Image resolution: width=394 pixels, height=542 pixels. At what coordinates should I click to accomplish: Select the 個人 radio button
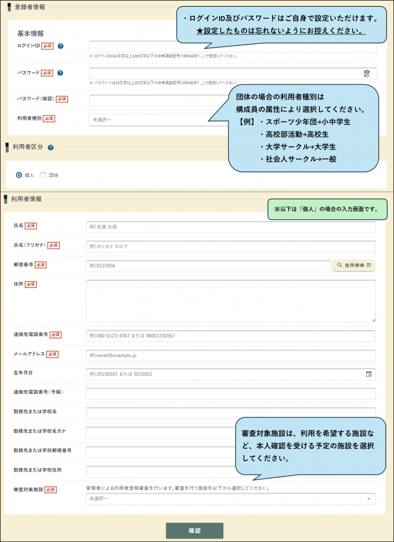point(19,175)
